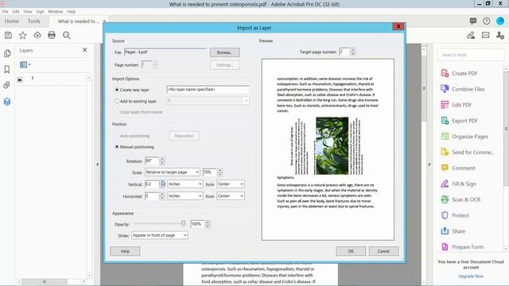Click the Cancel button

[383, 251]
